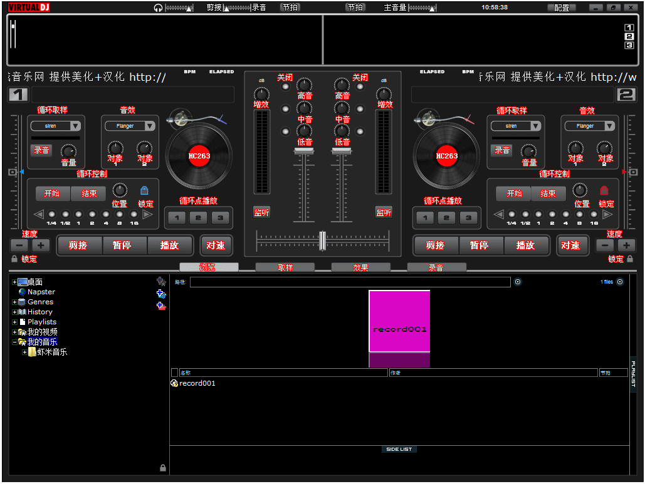This screenshot has width=645, height=484.
Task: Click left loop shrink arrow icon
Action: point(39,214)
